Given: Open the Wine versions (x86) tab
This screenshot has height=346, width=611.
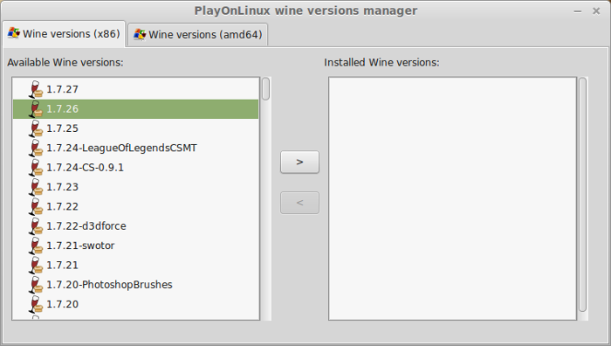Looking at the screenshot, I should click(64, 34).
